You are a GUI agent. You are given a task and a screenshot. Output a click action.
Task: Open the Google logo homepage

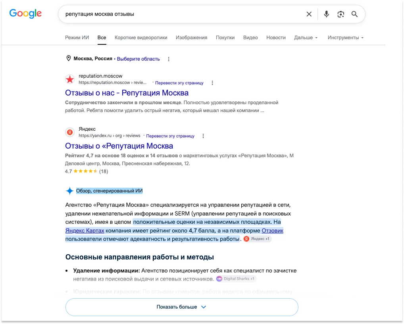pyautogui.click(x=25, y=13)
